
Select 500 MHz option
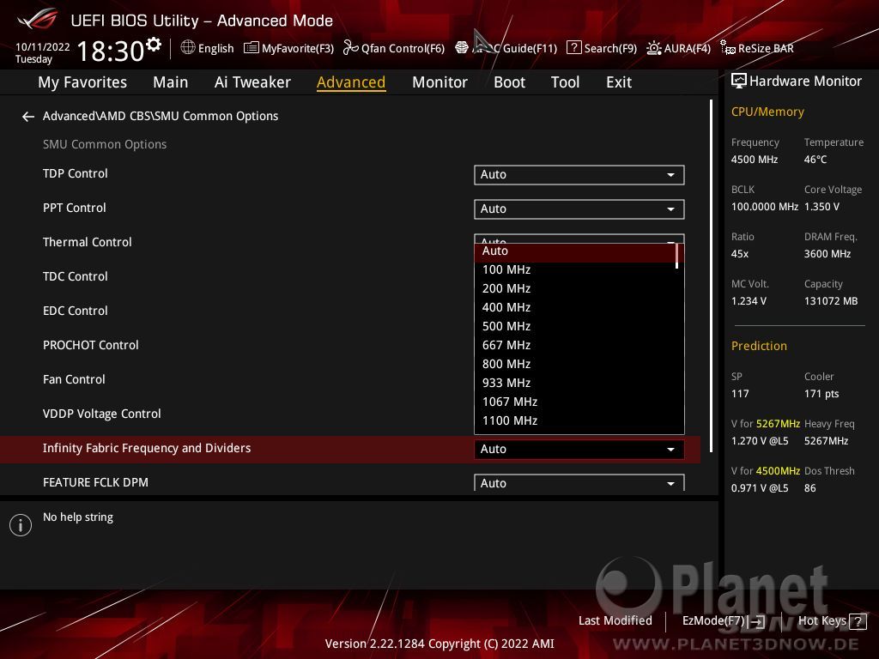(x=575, y=326)
